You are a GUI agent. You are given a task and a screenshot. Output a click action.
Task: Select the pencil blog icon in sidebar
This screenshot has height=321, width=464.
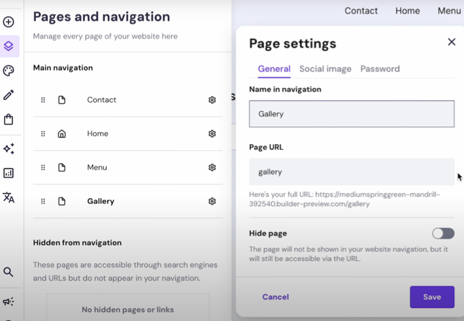8,95
